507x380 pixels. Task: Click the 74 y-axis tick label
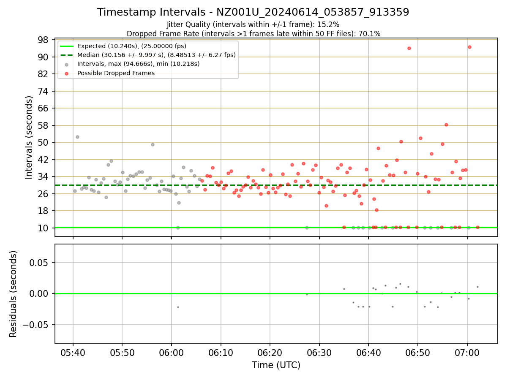tap(44, 91)
